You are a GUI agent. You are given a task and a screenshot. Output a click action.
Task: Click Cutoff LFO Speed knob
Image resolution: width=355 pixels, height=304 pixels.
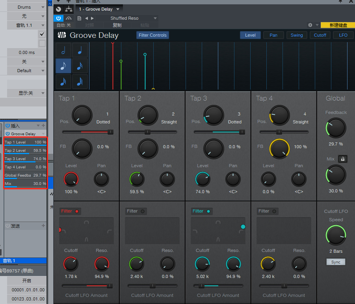tap(336, 235)
